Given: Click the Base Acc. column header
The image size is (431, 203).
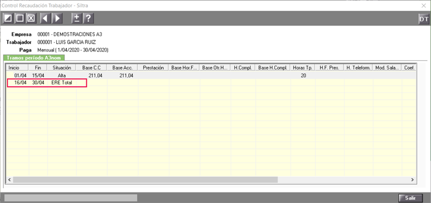Looking at the screenshot, I should (122, 67).
